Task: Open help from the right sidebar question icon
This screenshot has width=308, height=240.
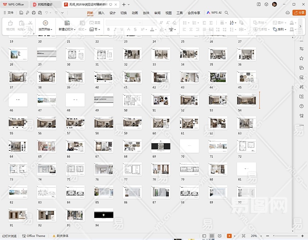Action: click(301, 106)
